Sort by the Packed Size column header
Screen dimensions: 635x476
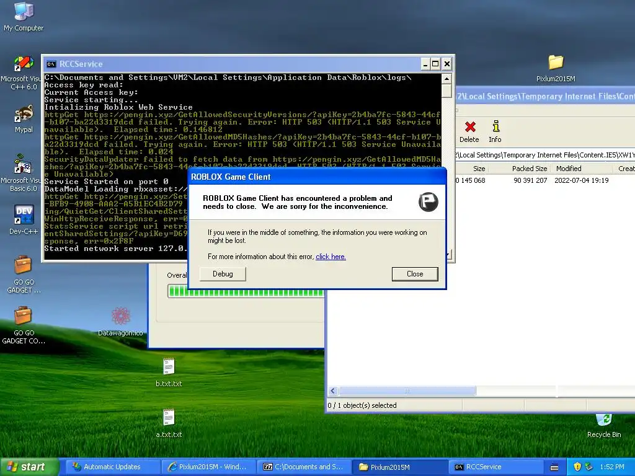point(520,169)
